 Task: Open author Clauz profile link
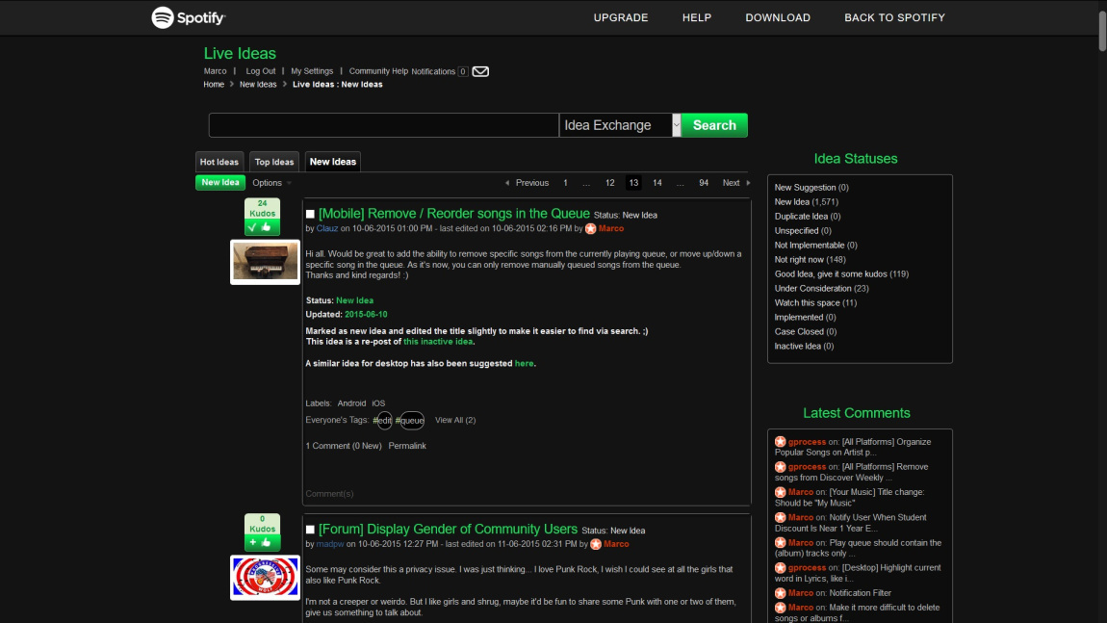pos(327,229)
